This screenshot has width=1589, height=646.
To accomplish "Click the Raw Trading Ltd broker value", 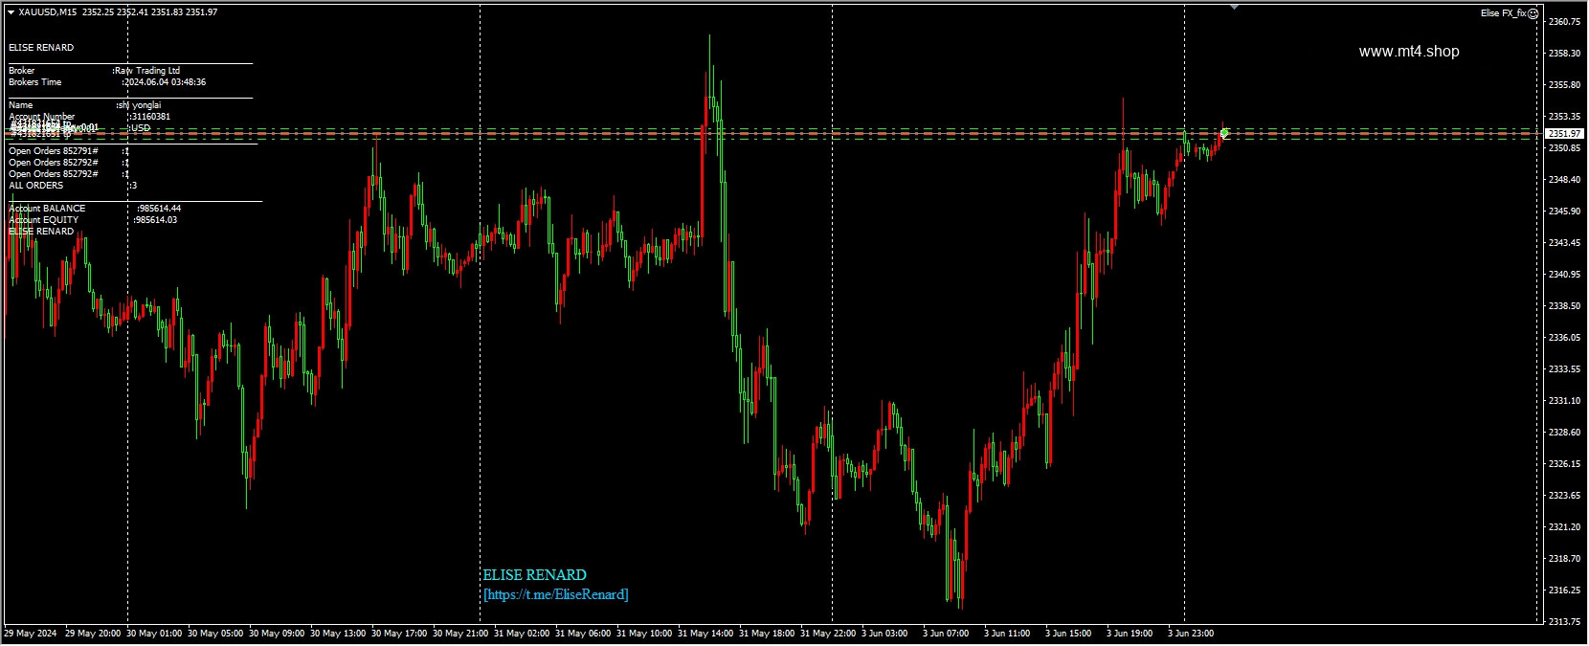I will (146, 71).
